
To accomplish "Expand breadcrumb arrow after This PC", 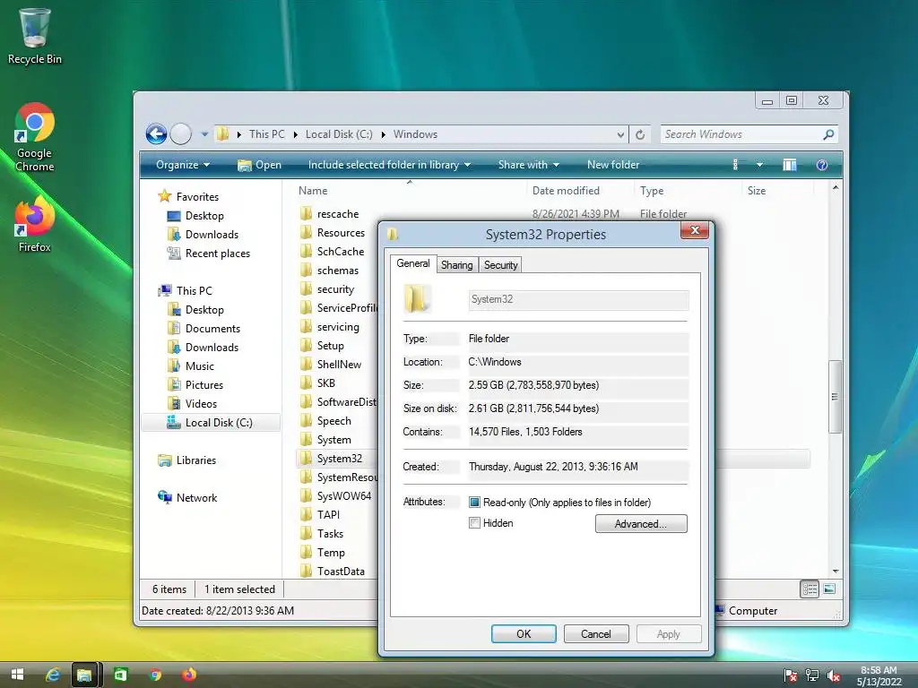I will coord(296,134).
